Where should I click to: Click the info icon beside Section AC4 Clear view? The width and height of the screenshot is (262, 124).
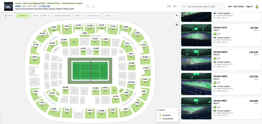tap(226, 42)
